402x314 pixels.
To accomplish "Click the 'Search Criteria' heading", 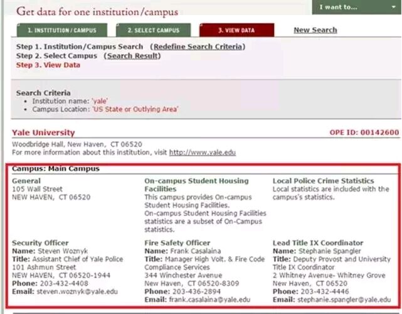I will coord(43,93).
